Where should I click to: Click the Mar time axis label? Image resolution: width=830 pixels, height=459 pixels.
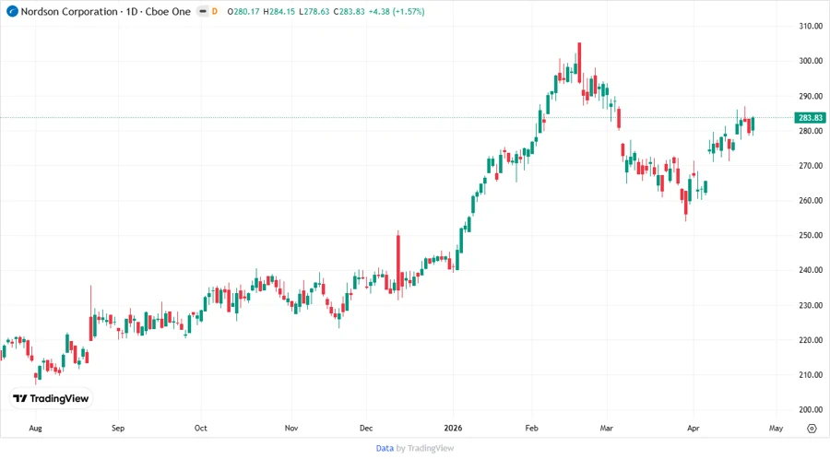(607, 429)
